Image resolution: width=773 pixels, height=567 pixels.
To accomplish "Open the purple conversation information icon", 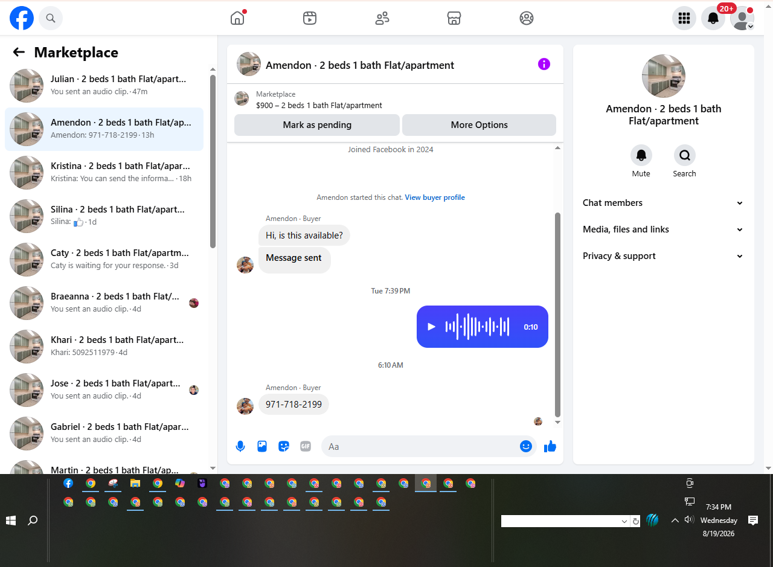I will pyautogui.click(x=544, y=64).
